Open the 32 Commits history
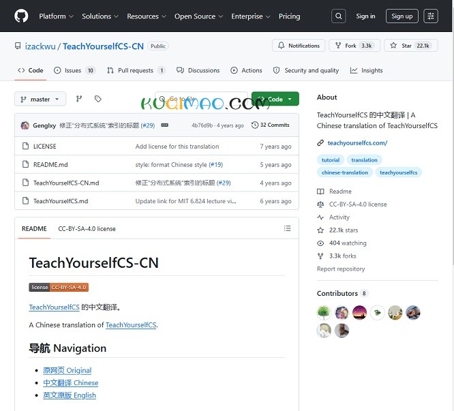Image resolution: width=454 pixels, height=411 pixels. click(x=271, y=125)
